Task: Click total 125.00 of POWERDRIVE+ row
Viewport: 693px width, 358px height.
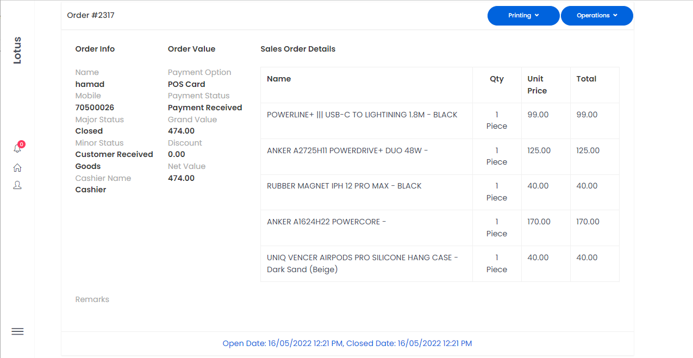Action: coord(588,150)
